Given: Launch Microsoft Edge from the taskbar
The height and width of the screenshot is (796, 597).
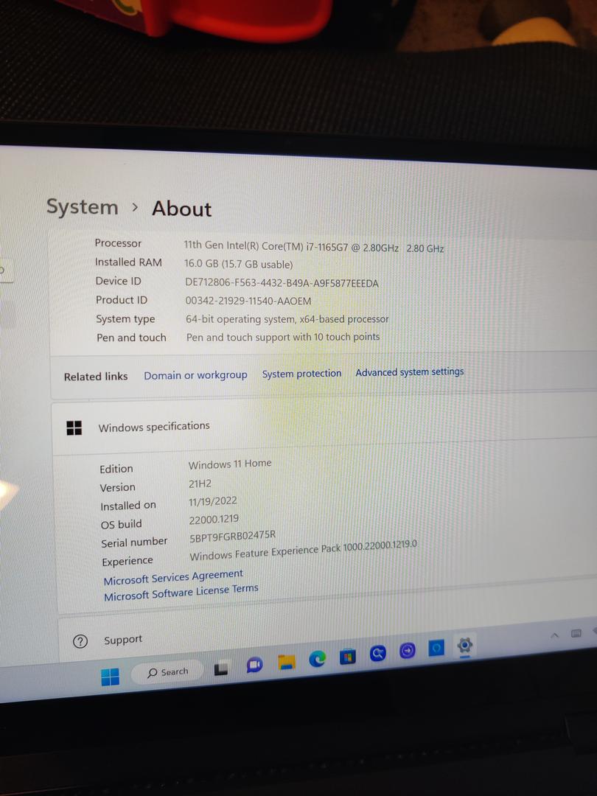Looking at the screenshot, I should [x=317, y=659].
